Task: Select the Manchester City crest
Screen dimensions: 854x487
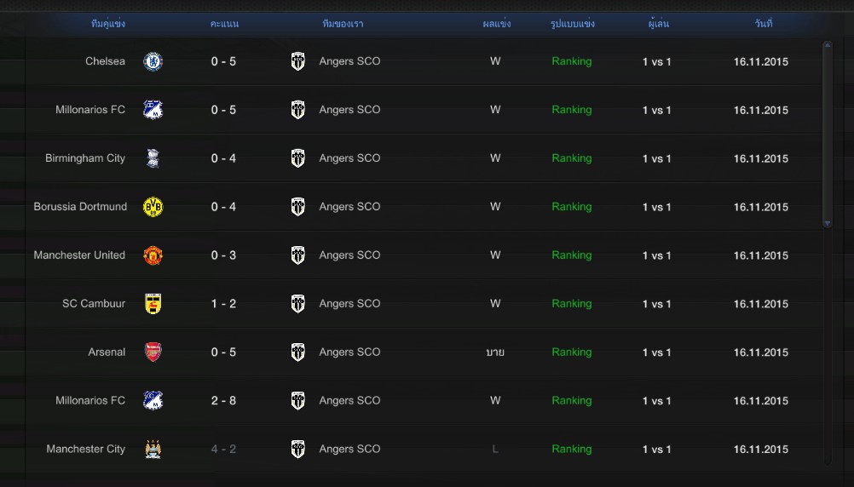Action: pyautogui.click(x=153, y=450)
